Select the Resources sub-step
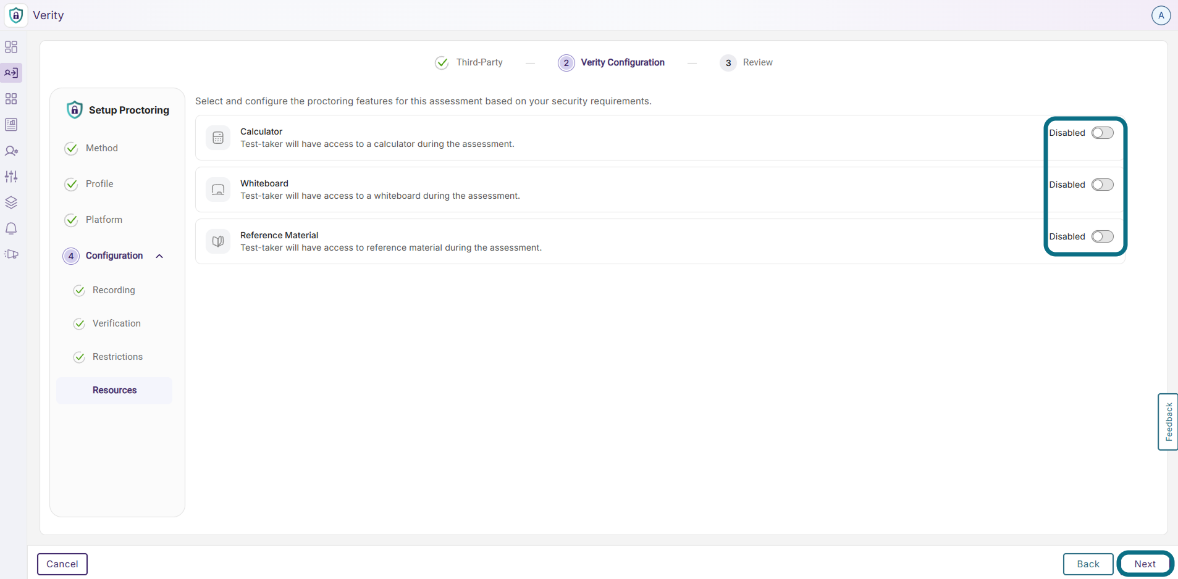The width and height of the screenshot is (1178, 579). click(114, 390)
